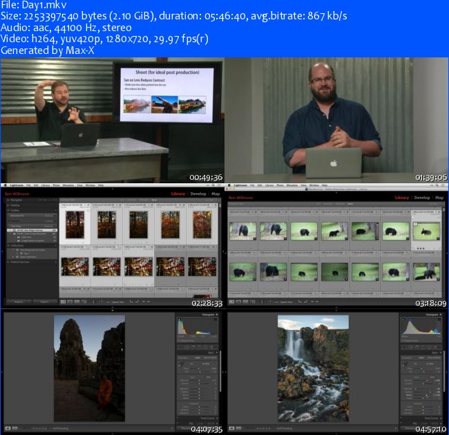Click rotate left icon in 03:18:09 frame toolbar
Image resolution: width=449 pixels, height=435 pixels.
point(300,302)
